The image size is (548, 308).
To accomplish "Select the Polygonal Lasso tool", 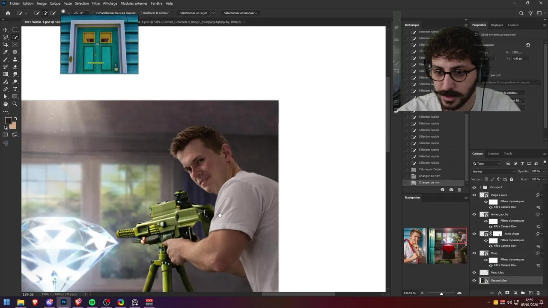I will (6, 37).
